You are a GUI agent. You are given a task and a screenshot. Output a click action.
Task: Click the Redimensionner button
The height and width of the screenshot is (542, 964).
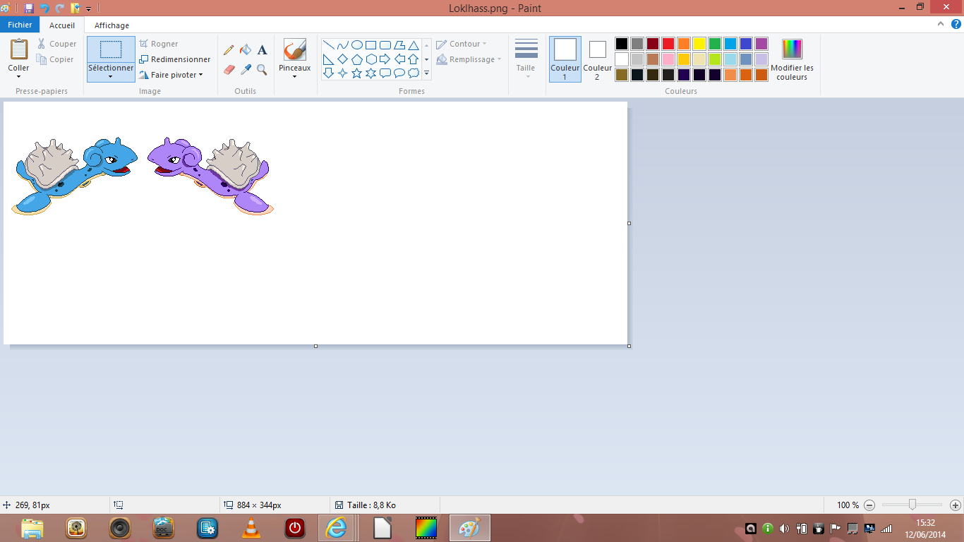[175, 59]
